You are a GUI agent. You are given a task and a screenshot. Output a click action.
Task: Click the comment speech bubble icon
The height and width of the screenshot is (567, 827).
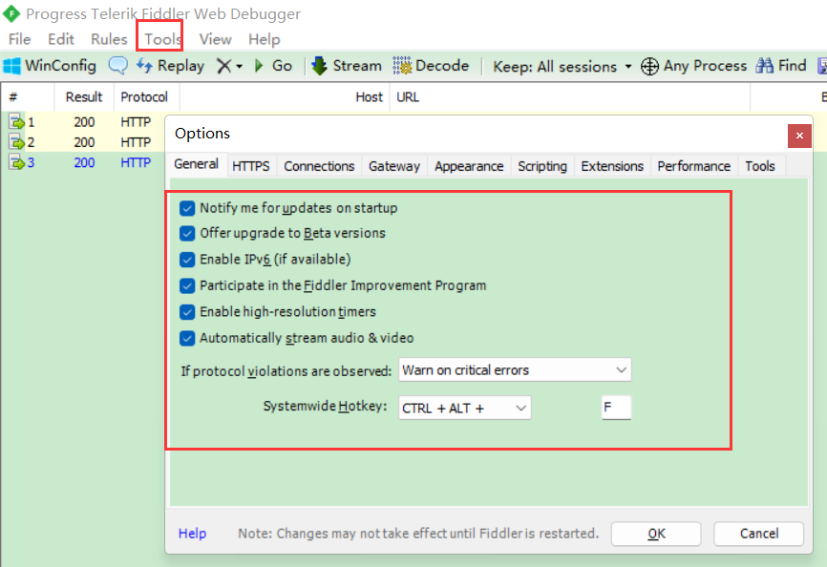point(117,66)
